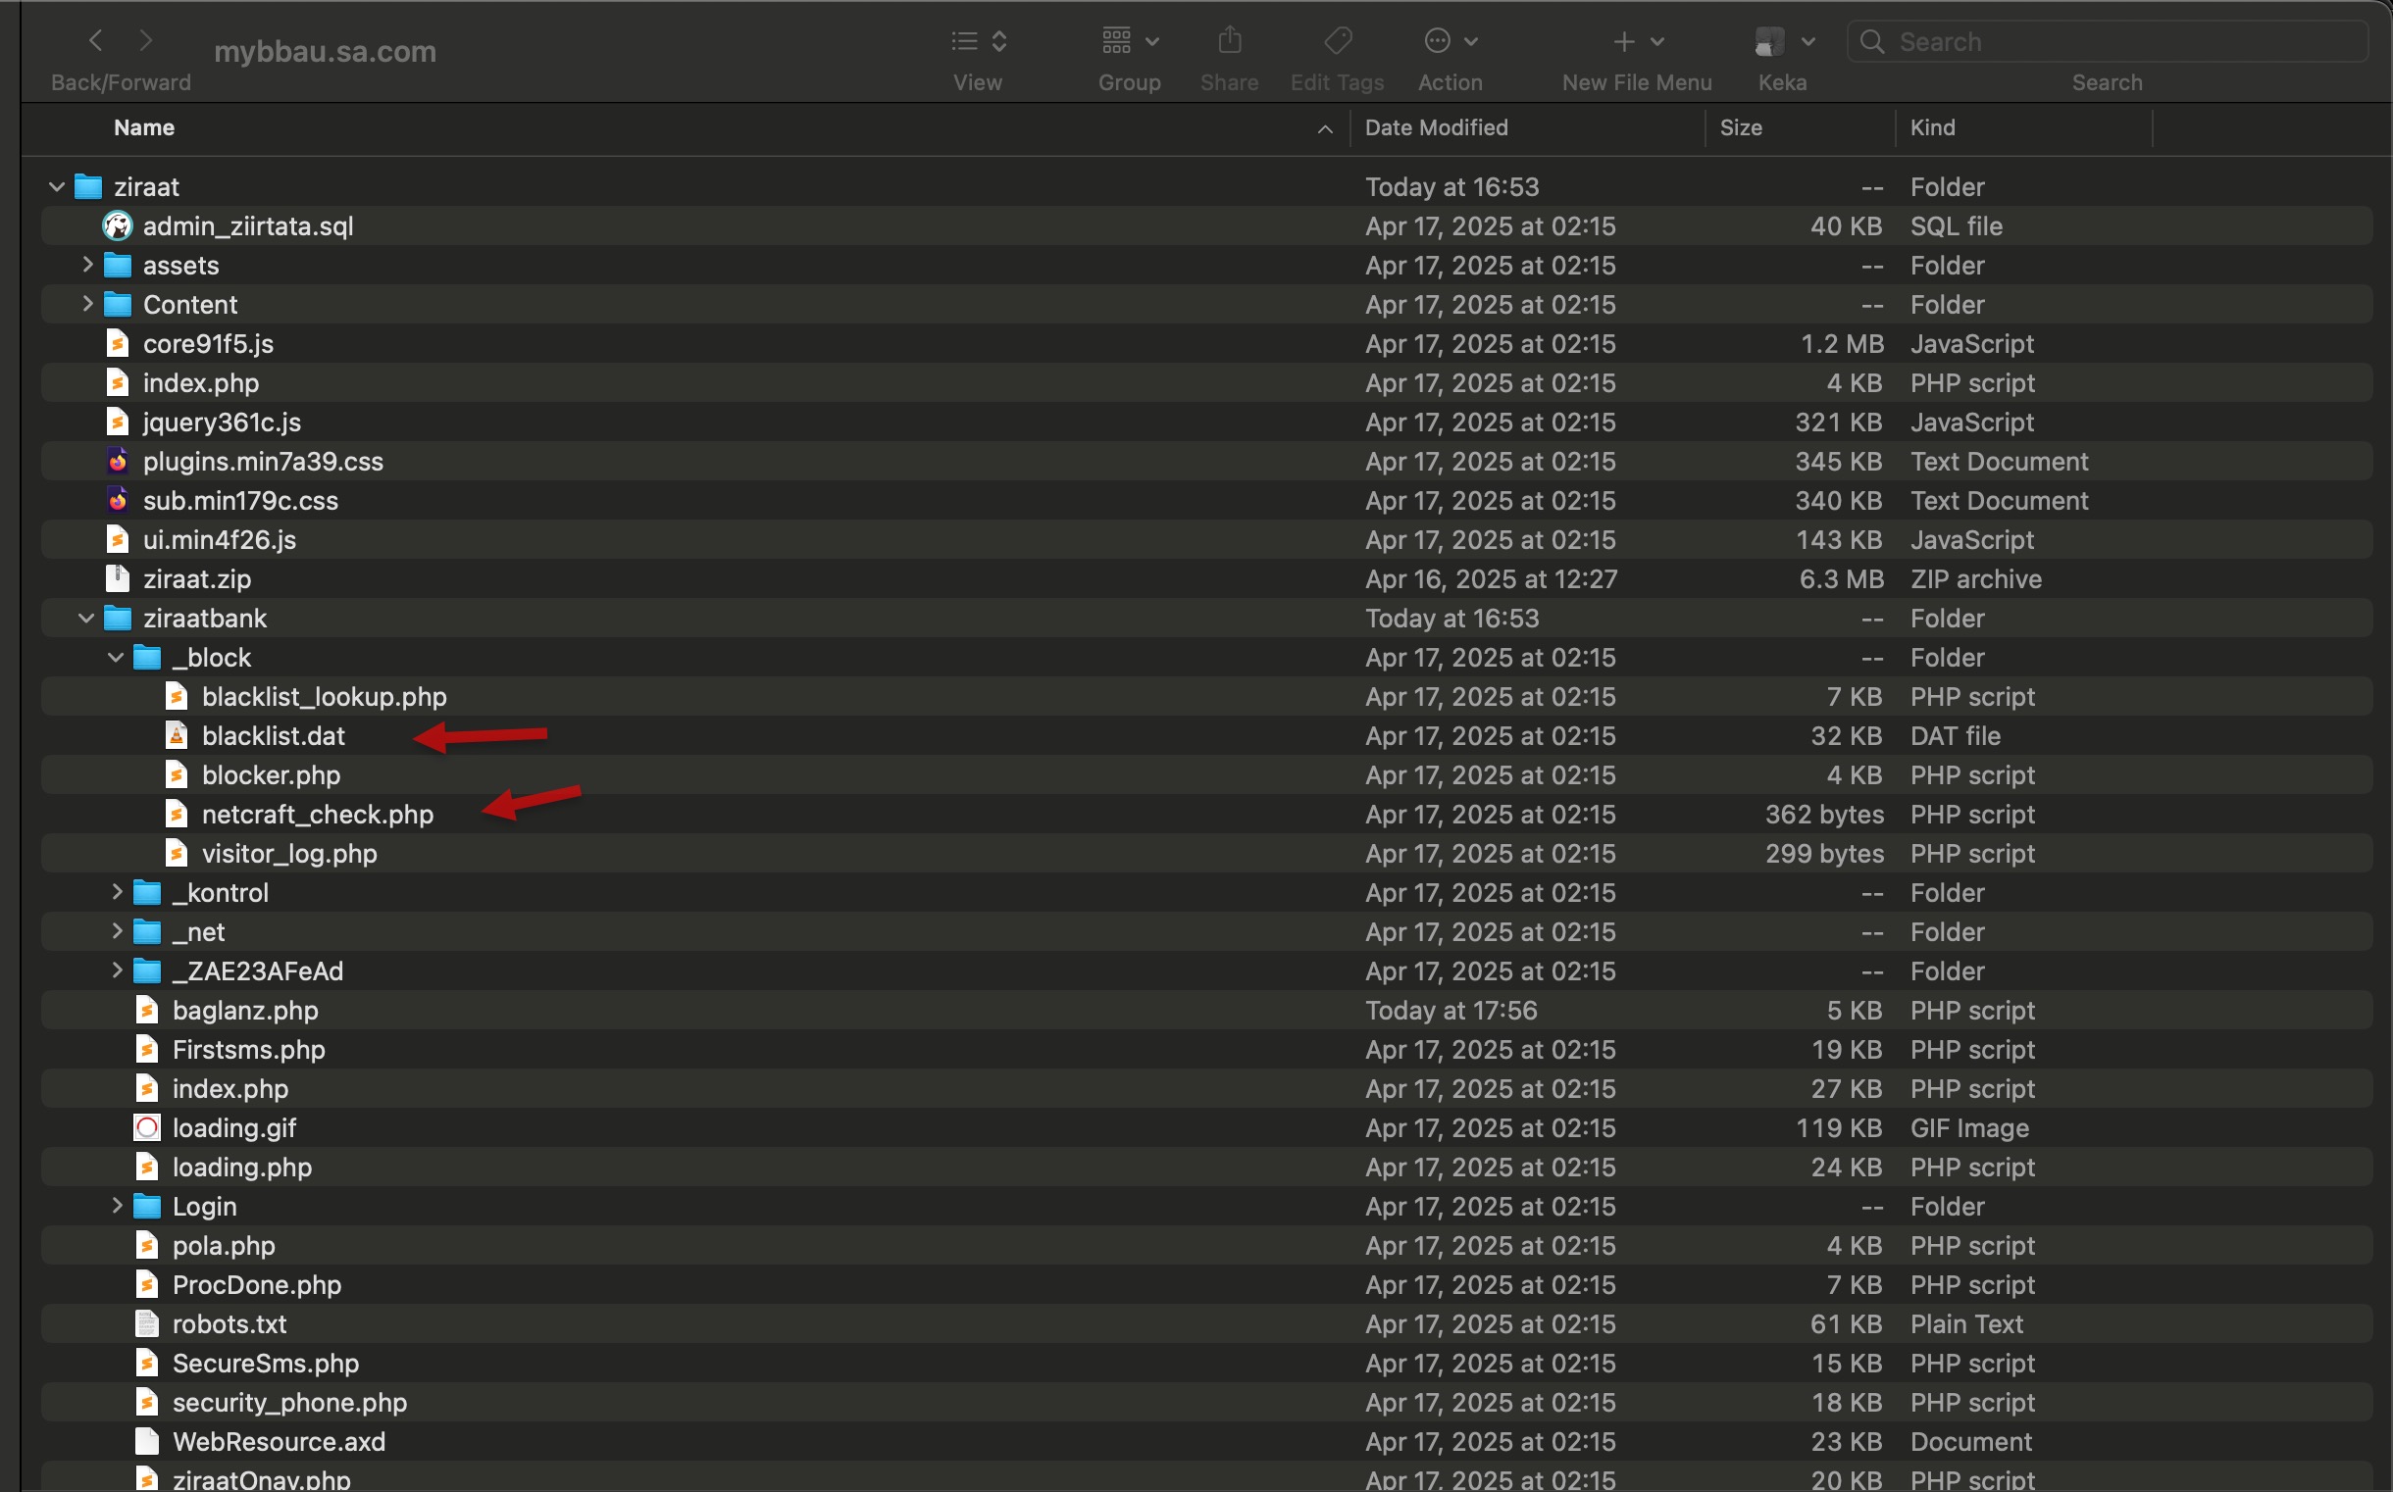Sort by the Name column header
2393x1492 pixels.
[144, 127]
